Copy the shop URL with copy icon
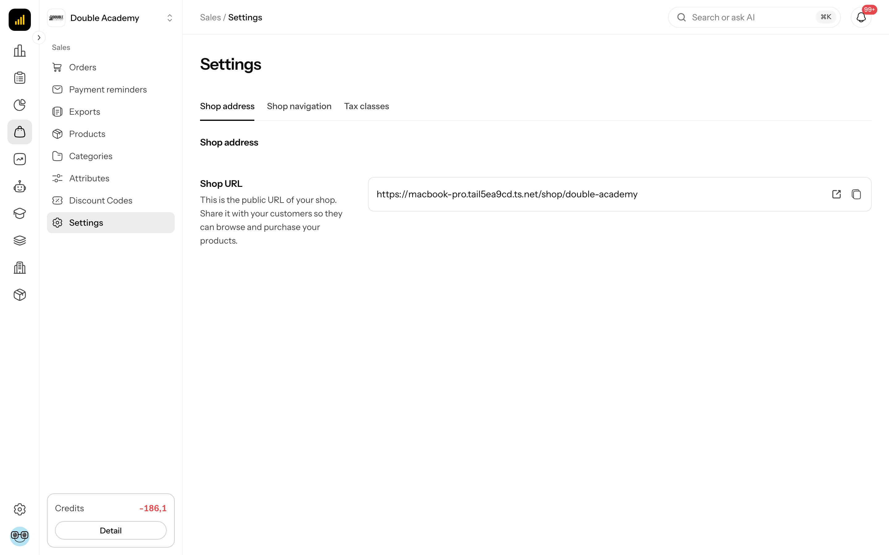 856,194
